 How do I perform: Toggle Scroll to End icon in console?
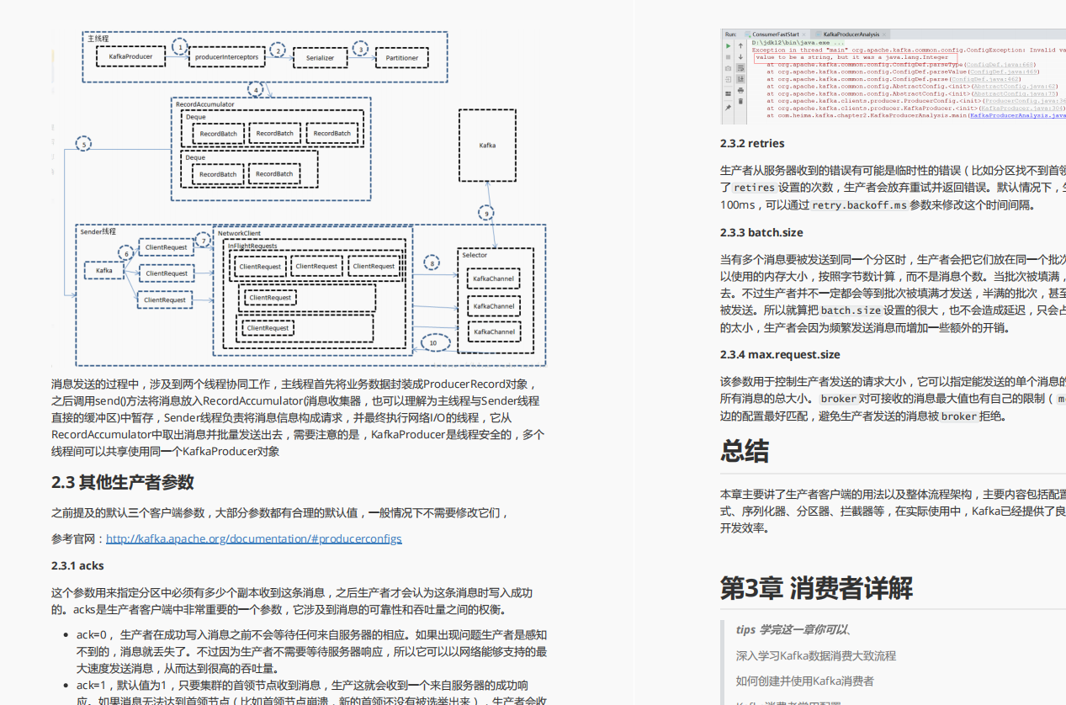(740, 79)
